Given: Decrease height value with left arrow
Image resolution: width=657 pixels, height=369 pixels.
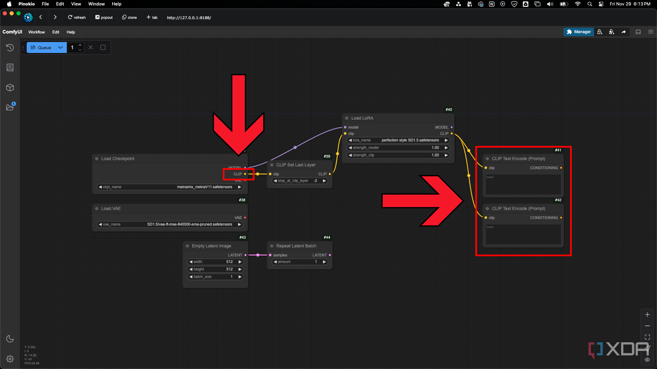Looking at the screenshot, I should click(191, 270).
